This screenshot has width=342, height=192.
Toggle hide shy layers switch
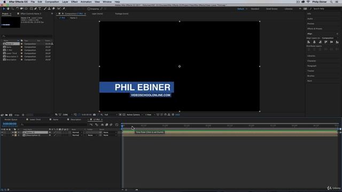click(x=102, y=125)
